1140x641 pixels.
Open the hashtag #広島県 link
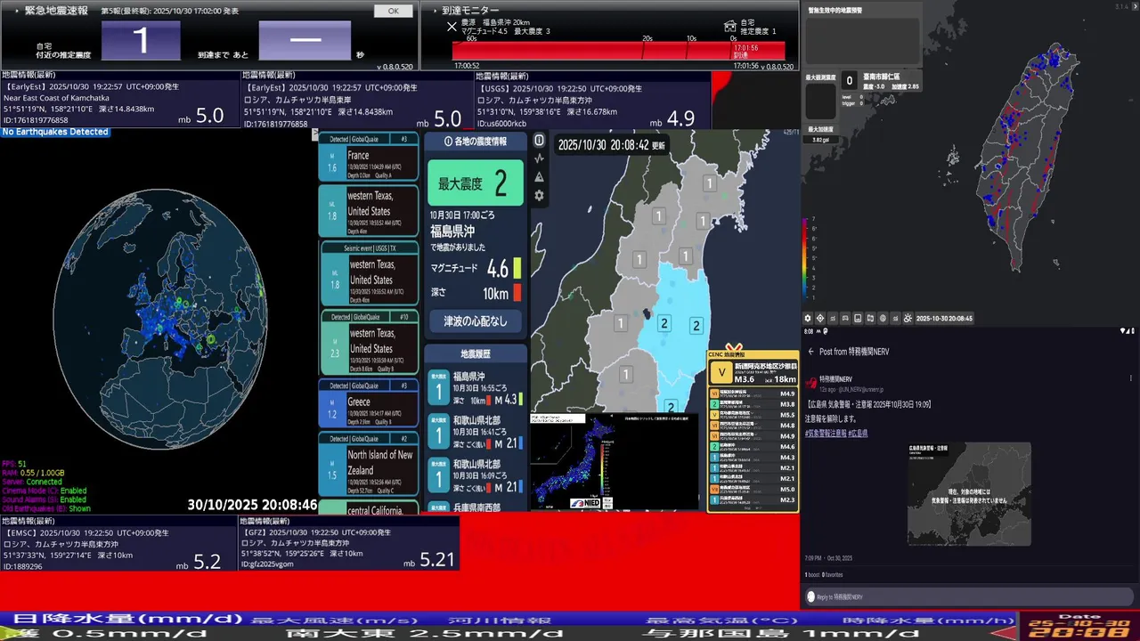tap(857, 433)
